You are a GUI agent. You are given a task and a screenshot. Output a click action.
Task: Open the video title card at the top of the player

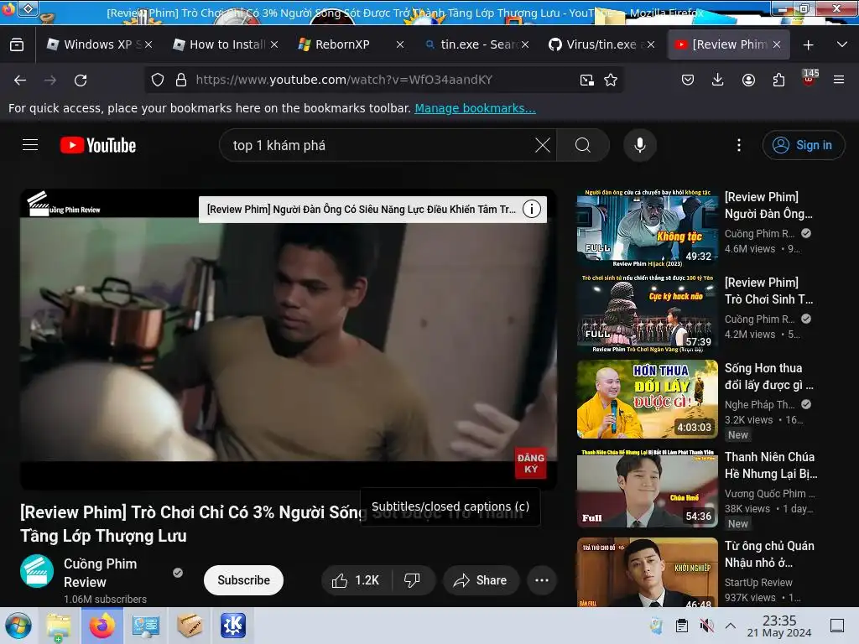coord(361,209)
